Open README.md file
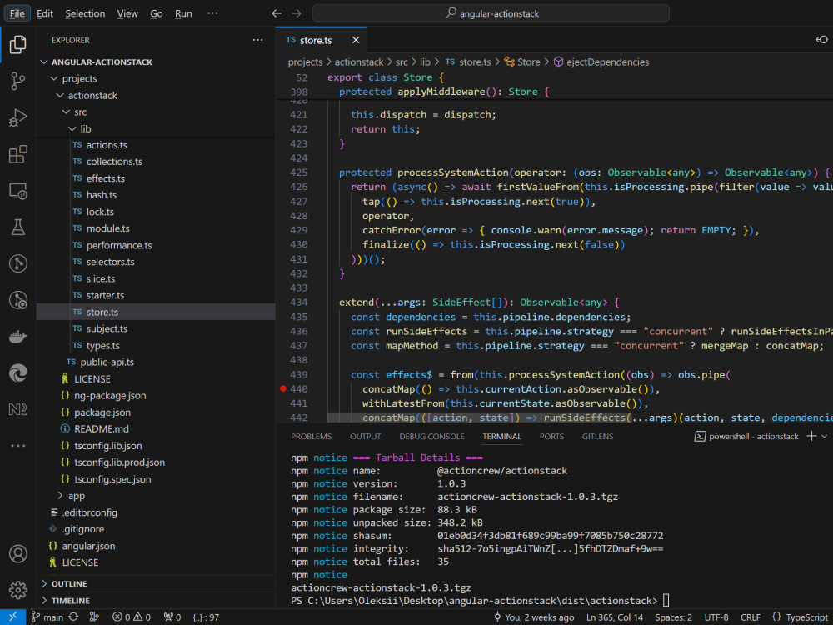 156,429
